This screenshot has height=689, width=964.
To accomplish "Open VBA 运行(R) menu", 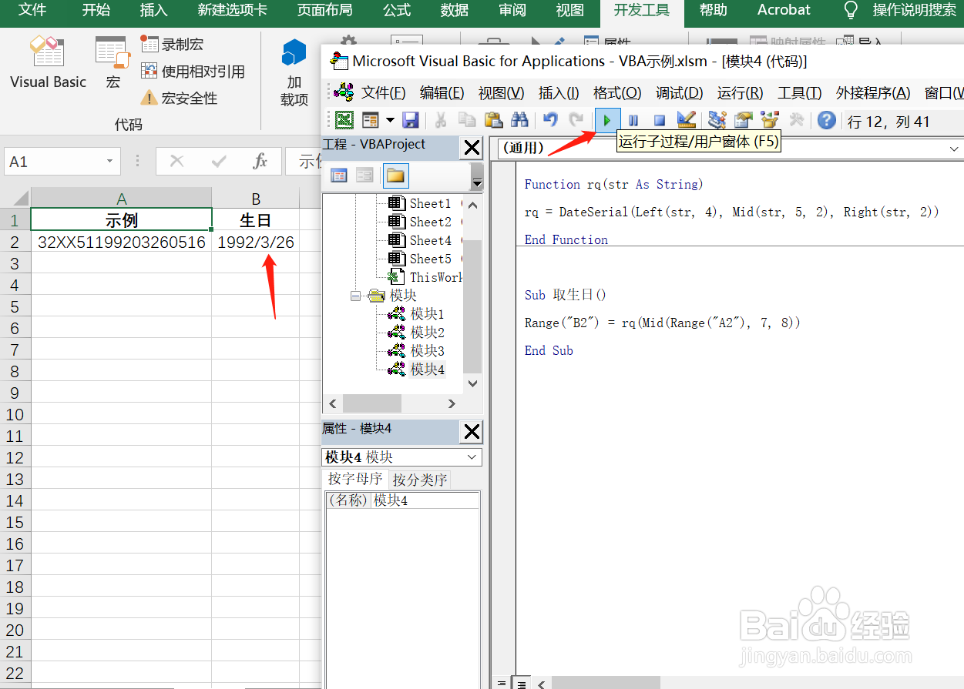I will (740, 93).
